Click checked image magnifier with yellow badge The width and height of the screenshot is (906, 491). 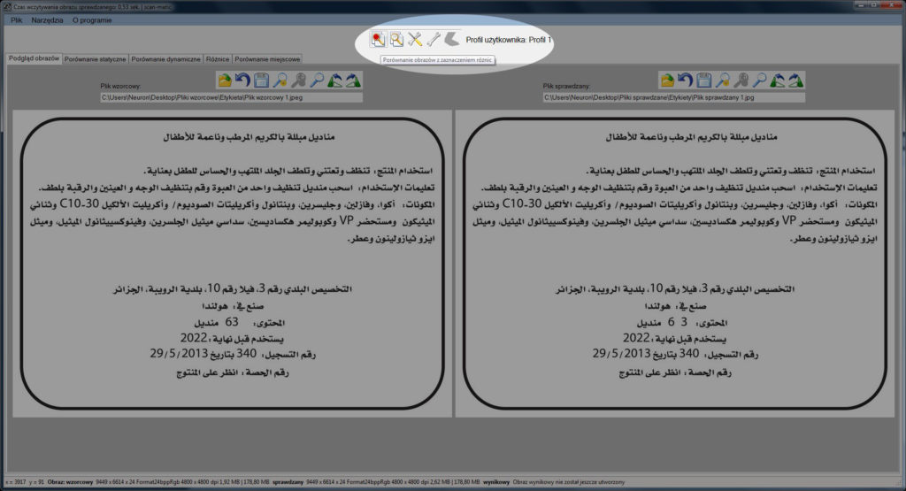pyautogui.click(x=722, y=81)
